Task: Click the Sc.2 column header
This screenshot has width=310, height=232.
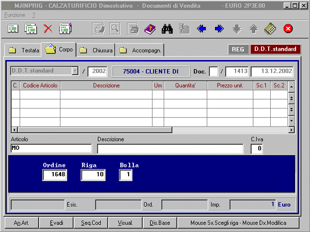Action: point(279,85)
